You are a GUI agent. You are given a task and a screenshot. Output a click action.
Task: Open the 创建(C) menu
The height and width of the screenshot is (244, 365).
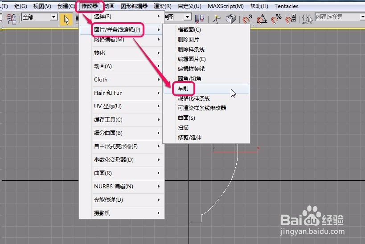click(66, 6)
